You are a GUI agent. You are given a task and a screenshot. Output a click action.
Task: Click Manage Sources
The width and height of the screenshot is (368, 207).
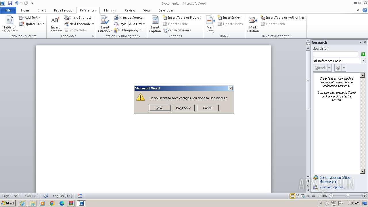click(x=129, y=18)
